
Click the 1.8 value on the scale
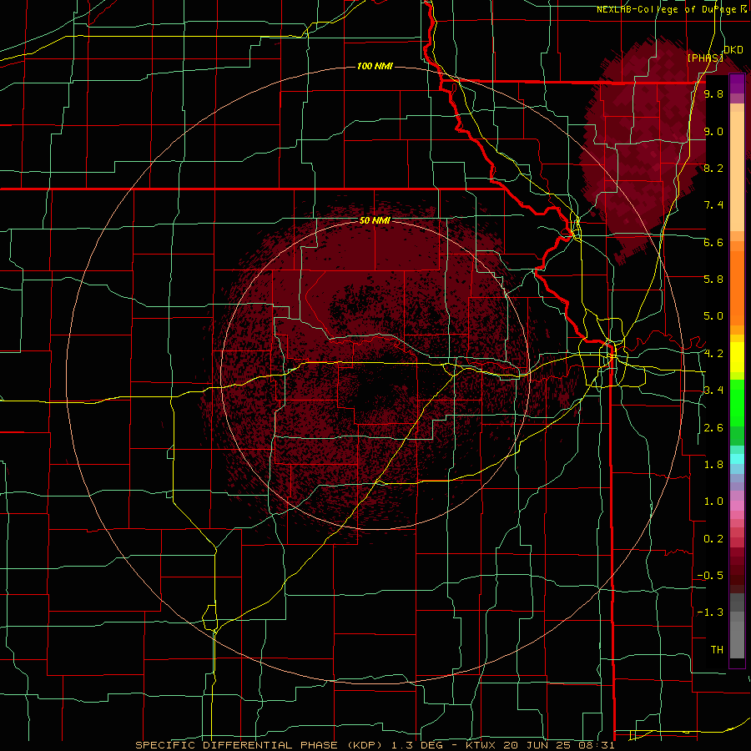pos(713,465)
